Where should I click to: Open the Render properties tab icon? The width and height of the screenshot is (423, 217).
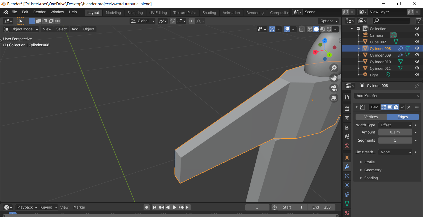click(x=347, y=108)
